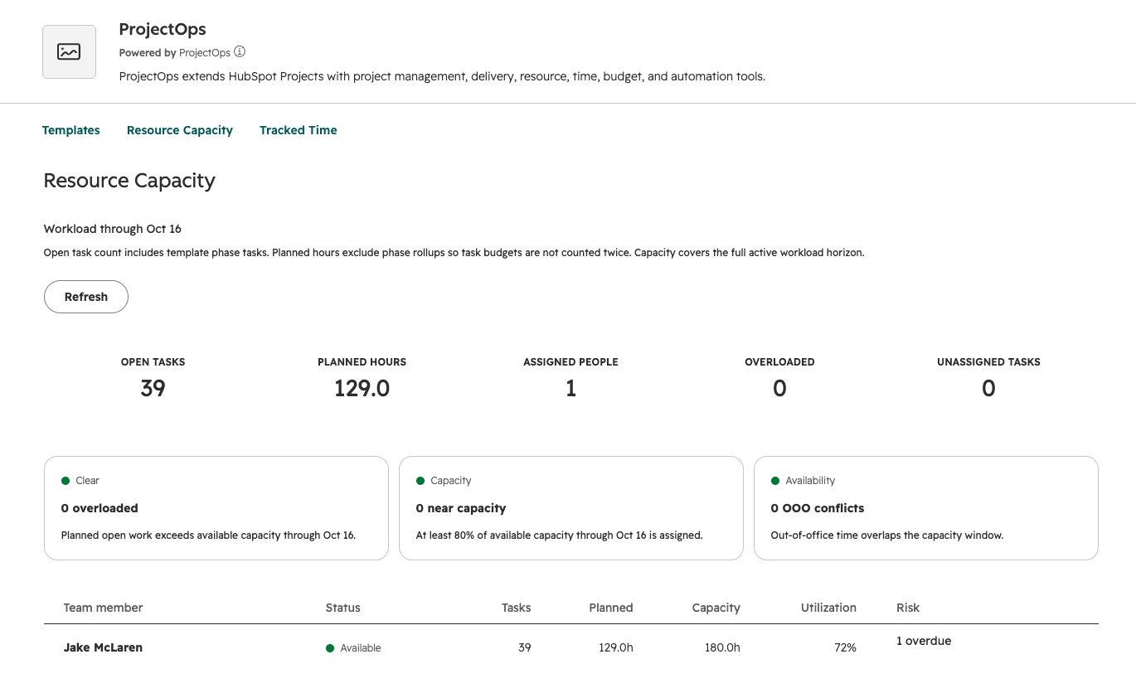
Task: Switch to the Resource Capacity tab
Action: tap(180, 130)
